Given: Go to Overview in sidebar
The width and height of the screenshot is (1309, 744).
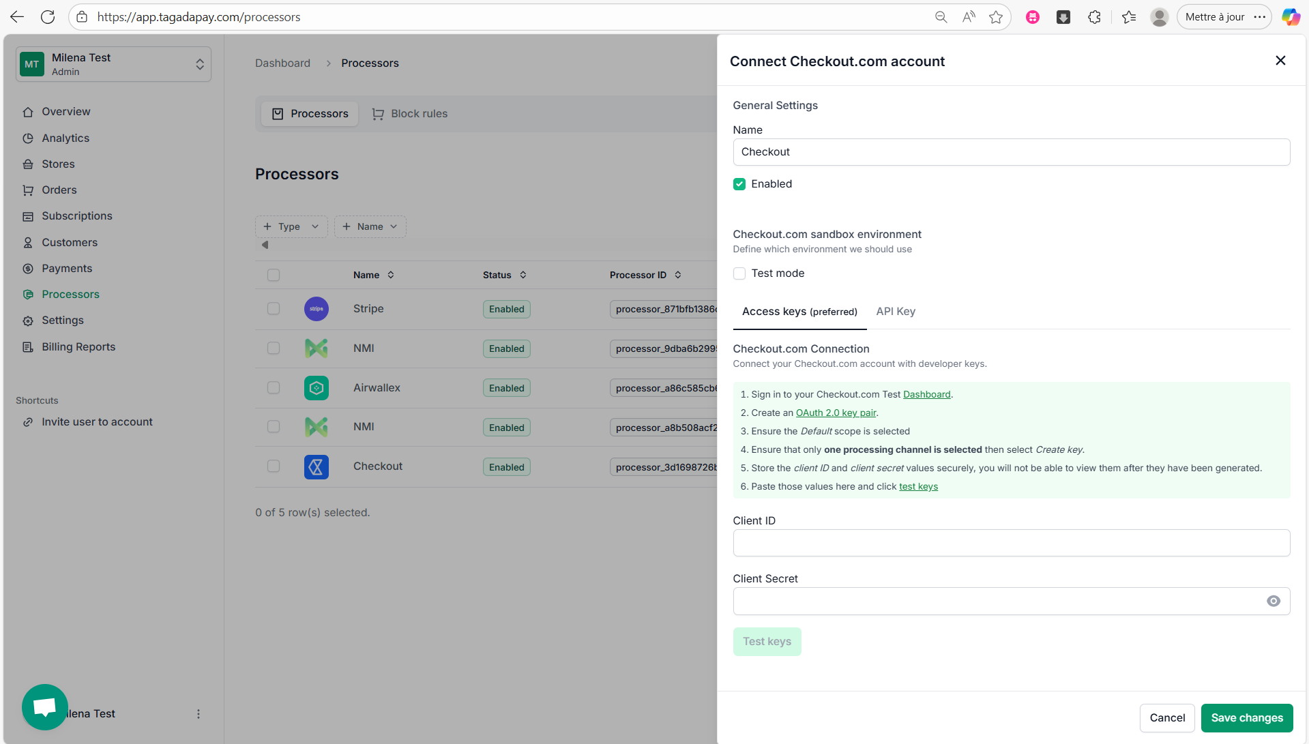Looking at the screenshot, I should [x=66, y=112].
